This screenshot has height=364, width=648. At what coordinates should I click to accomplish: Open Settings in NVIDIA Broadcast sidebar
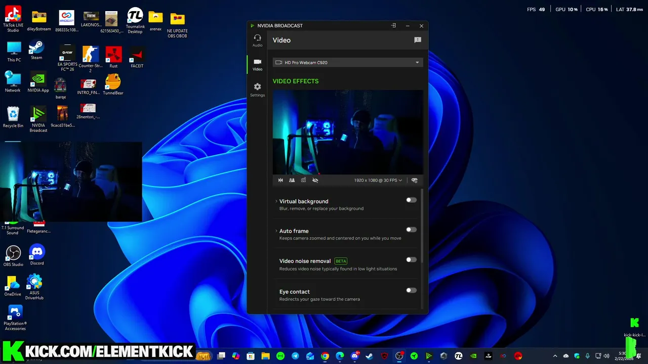pyautogui.click(x=257, y=89)
